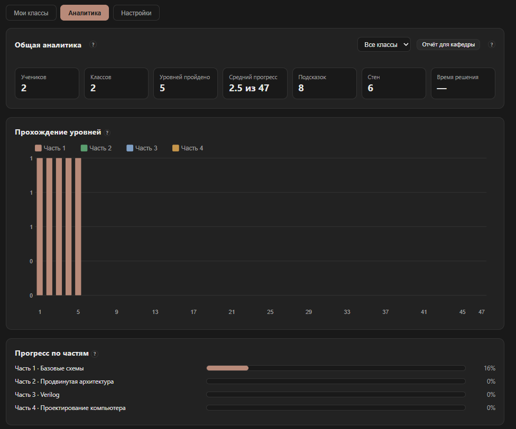
Task: Click the Часть 1 · Базовые схемы label
Action: pos(49,368)
